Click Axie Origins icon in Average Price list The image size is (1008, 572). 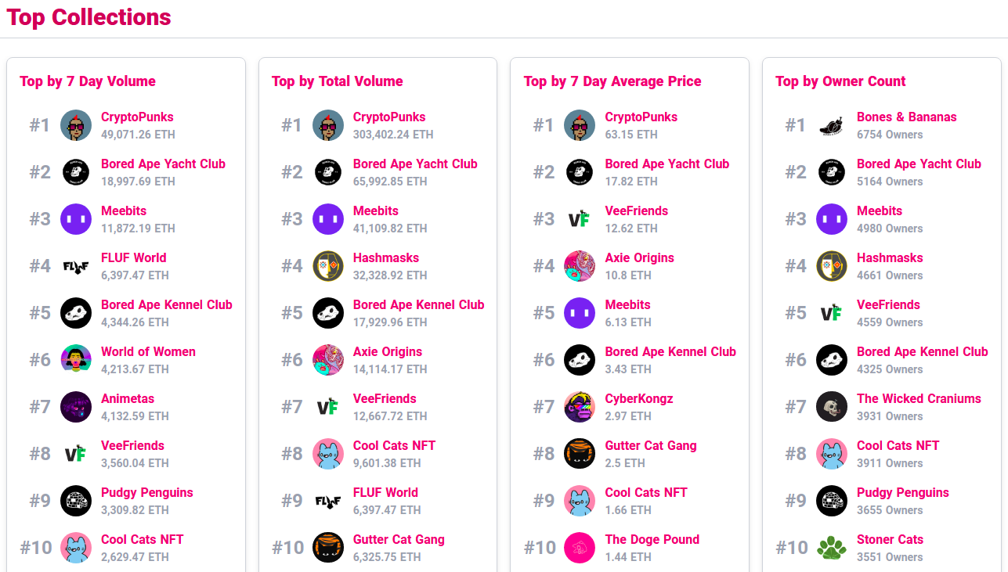pyautogui.click(x=580, y=266)
